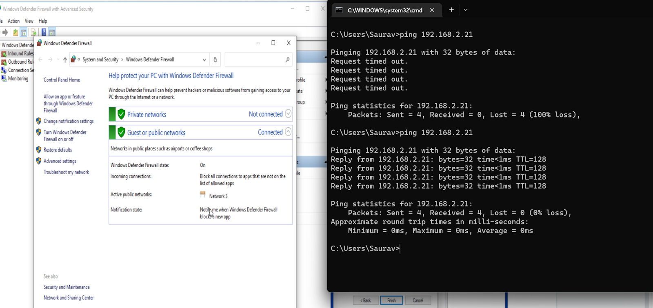Image resolution: width=653 pixels, height=308 pixels.
Task: Click Private networks heading
Action: [147, 115]
